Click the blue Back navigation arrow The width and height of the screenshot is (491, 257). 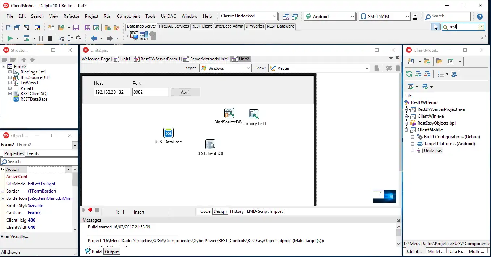coord(94,38)
